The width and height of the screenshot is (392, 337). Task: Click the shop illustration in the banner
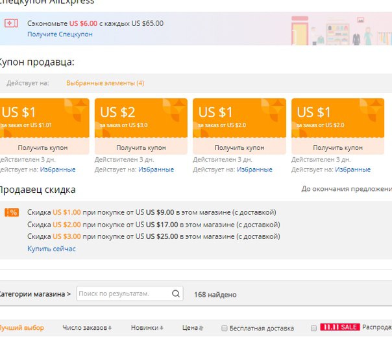[341, 31]
